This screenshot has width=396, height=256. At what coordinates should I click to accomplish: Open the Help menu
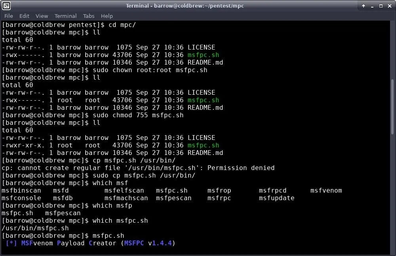107,16
